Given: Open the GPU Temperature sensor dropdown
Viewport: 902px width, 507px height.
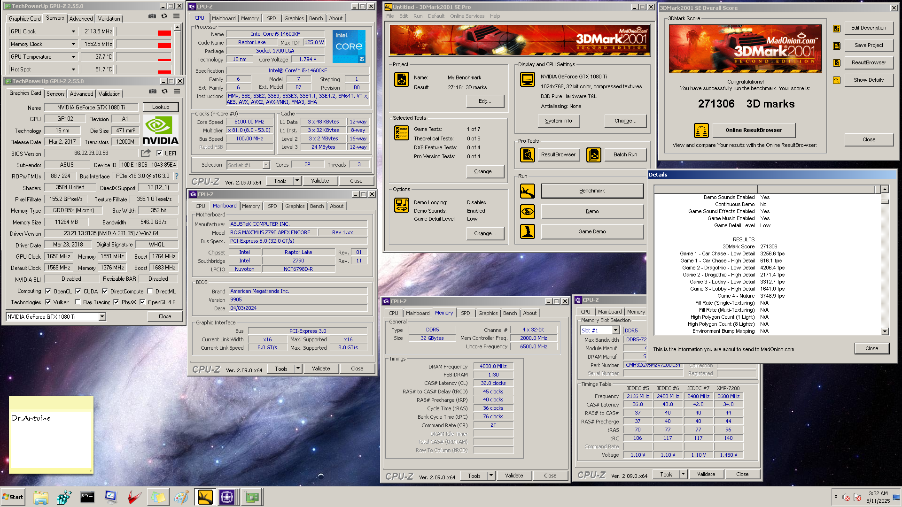Looking at the screenshot, I should (x=73, y=57).
